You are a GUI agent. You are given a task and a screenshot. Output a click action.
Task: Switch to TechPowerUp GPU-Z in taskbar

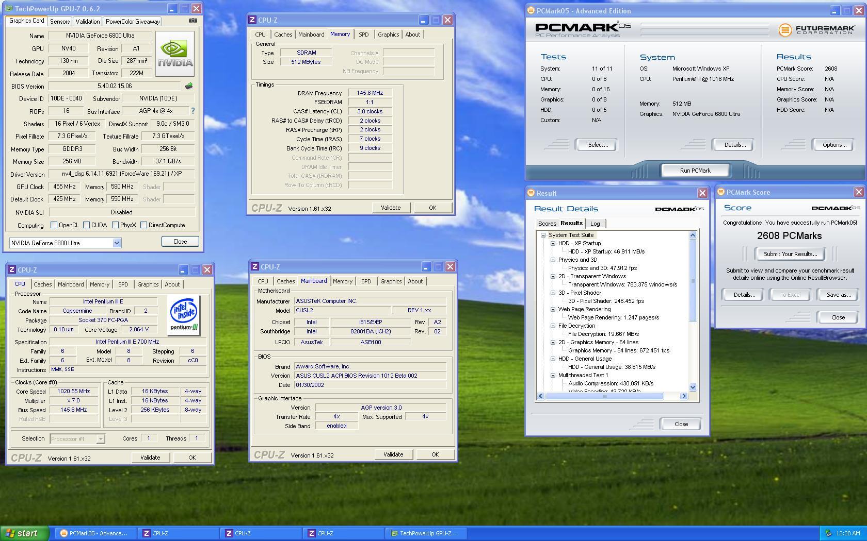tap(426, 533)
